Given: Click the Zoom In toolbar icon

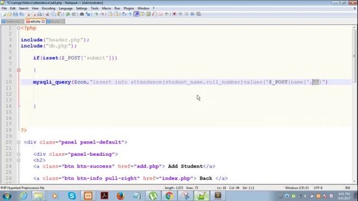Looking at the screenshot, I should coord(96,14).
